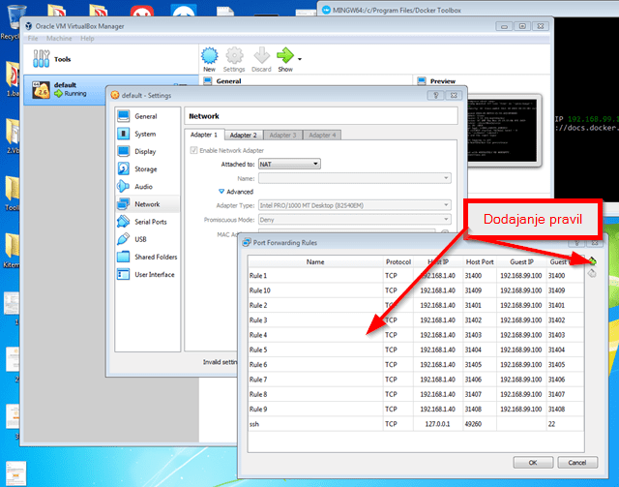Open the Help menu
The height and width of the screenshot is (487, 619).
[x=87, y=39]
